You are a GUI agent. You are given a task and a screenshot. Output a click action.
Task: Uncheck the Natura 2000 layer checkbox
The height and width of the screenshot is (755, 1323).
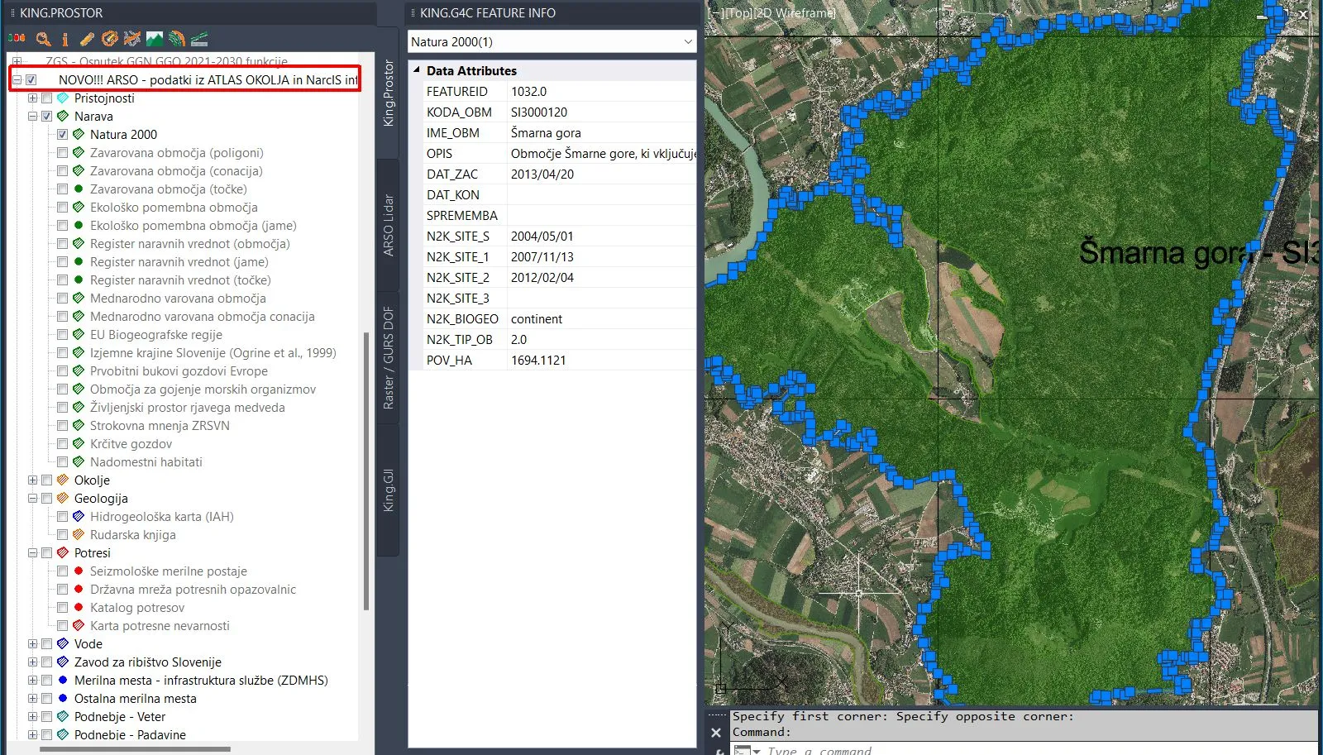pyautogui.click(x=63, y=135)
